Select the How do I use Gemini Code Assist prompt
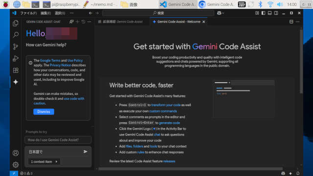The image size is (313, 176). (58, 140)
